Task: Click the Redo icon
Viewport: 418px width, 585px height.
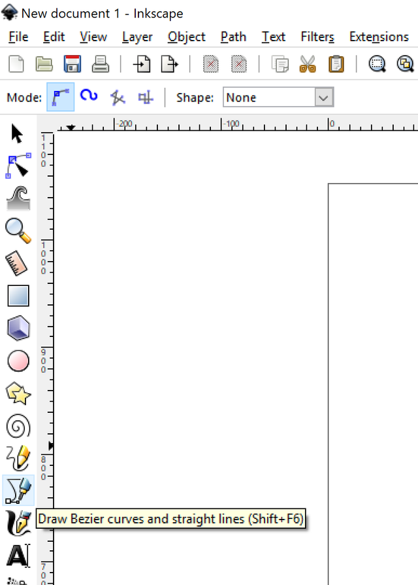Action: point(239,63)
